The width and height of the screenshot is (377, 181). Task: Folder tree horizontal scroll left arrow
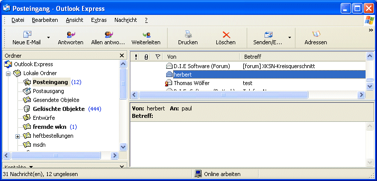[x=6, y=155]
